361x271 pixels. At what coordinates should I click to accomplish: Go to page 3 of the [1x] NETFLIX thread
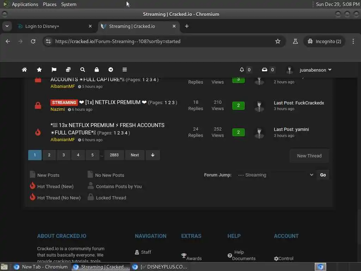(173, 103)
